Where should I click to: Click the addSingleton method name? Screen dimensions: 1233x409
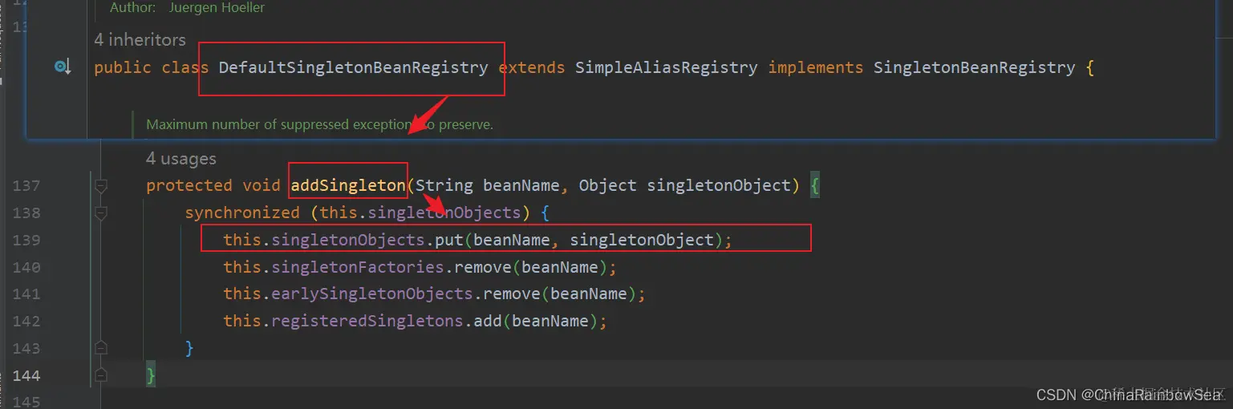click(x=347, y=185)
